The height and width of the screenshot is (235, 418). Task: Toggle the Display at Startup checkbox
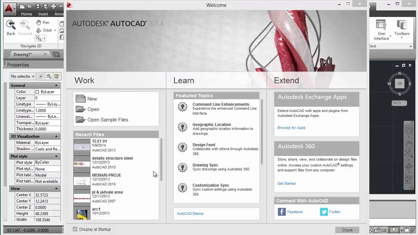[x=75, y=229]
